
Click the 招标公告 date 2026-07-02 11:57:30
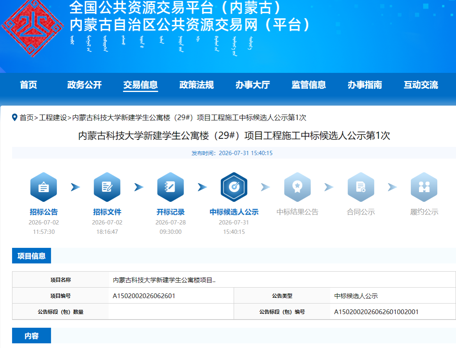[x=44, y=227]
